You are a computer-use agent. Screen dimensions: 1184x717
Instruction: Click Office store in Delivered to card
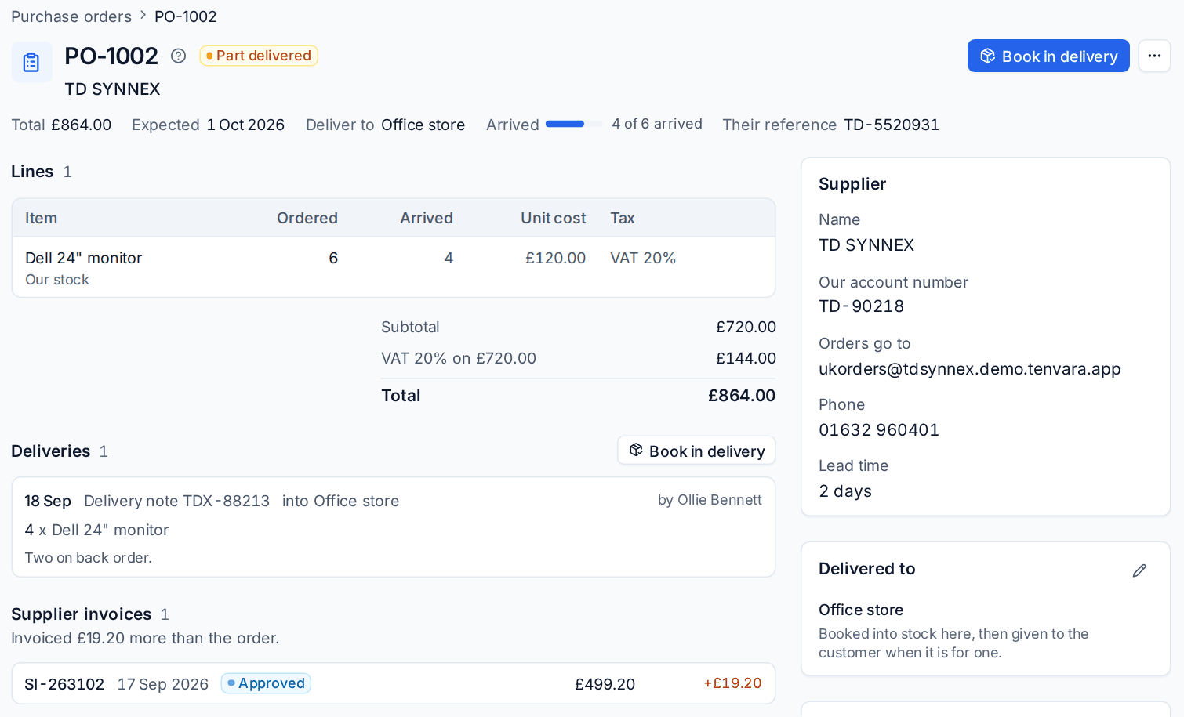(861, 610)
